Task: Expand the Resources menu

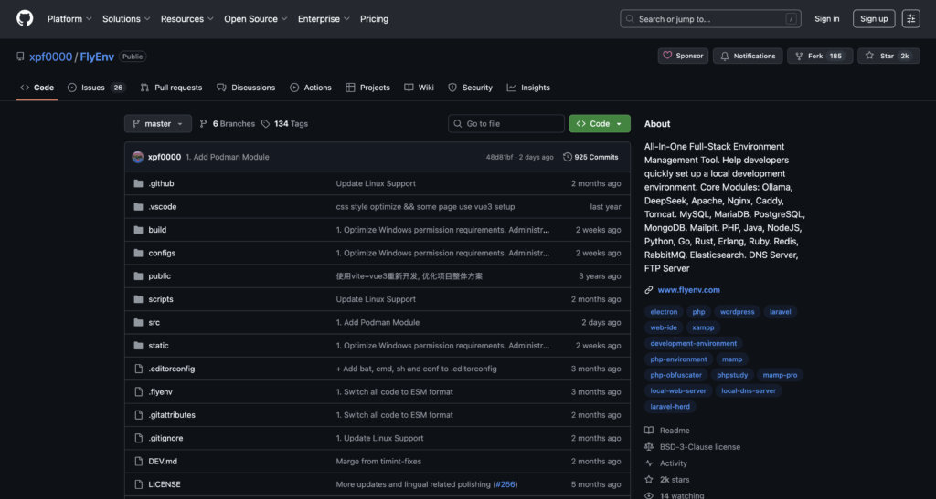Action: (186, 19)
